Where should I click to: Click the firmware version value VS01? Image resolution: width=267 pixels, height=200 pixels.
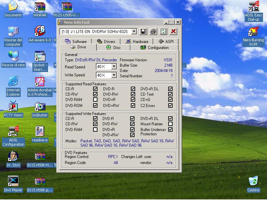tap(168, 60)
